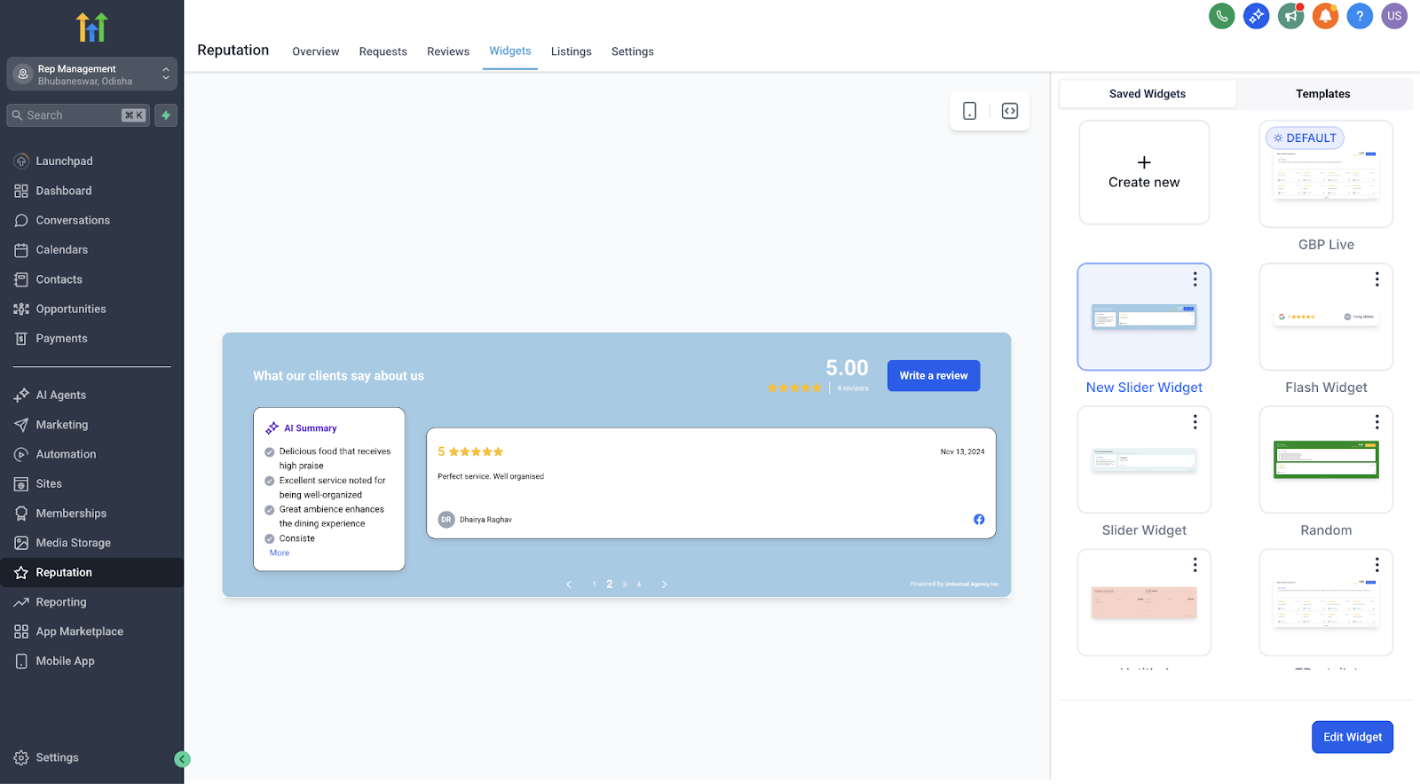Collapse sidebar with green arrow
1420x784 pixels.
[x=182, y=759]
